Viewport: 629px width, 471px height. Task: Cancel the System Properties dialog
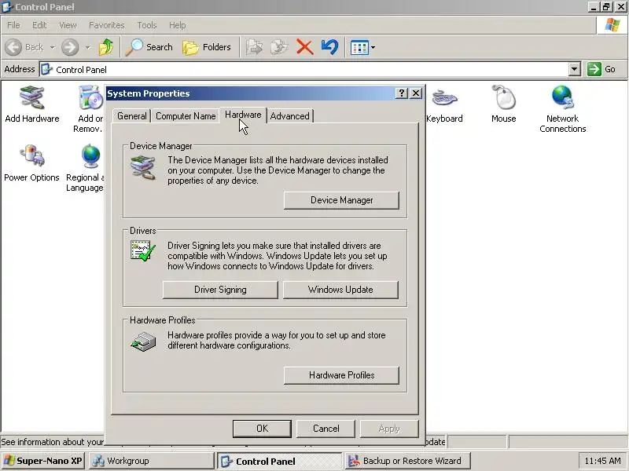pos(326,429)
